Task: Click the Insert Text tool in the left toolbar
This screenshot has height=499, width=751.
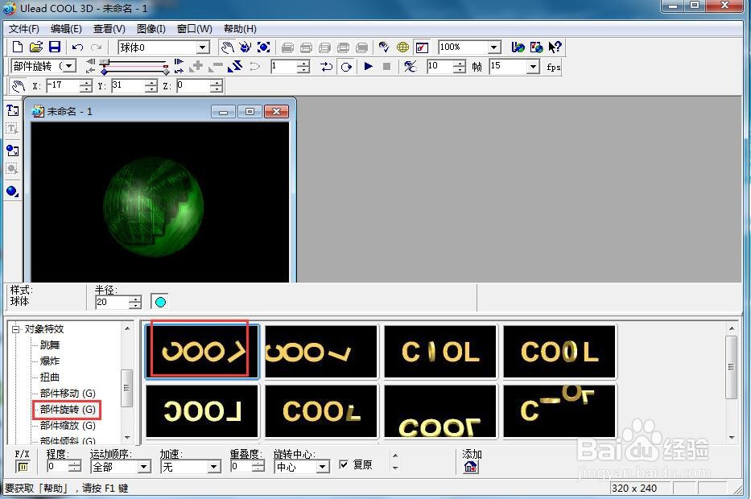Action: pos(12,110)
